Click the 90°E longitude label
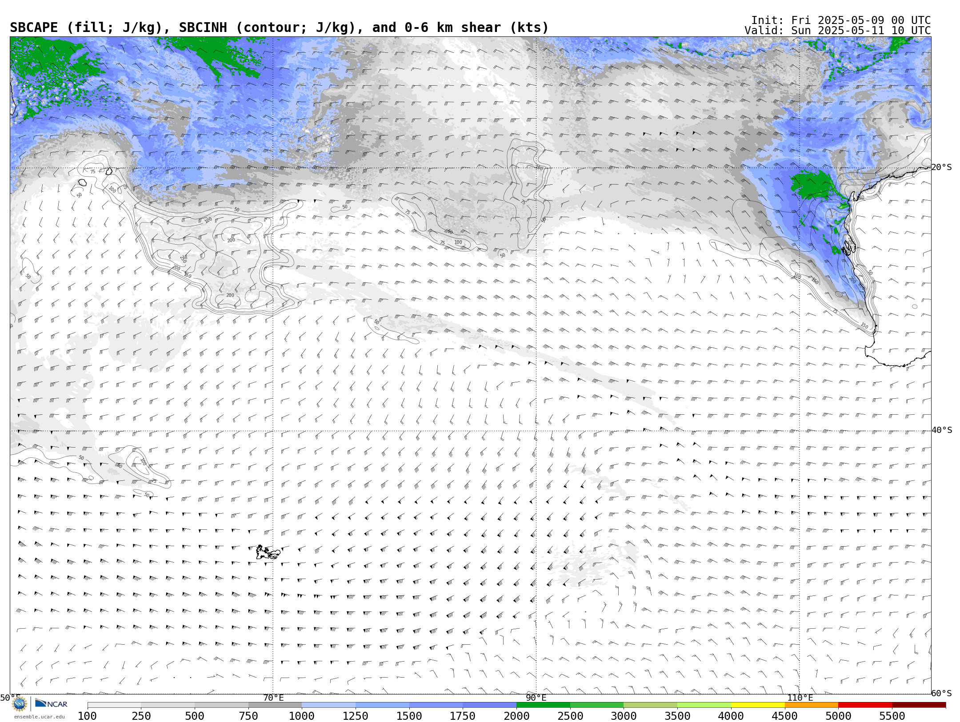The image size is (960, 722). (x=536, y=698)
